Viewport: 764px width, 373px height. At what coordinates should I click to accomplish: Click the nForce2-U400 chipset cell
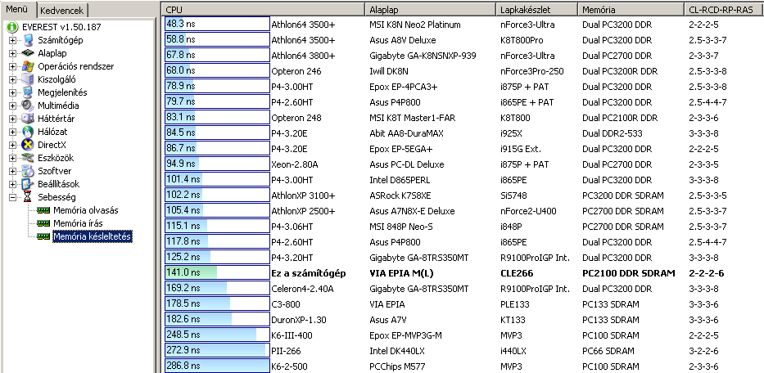click(x=528, y=211)
